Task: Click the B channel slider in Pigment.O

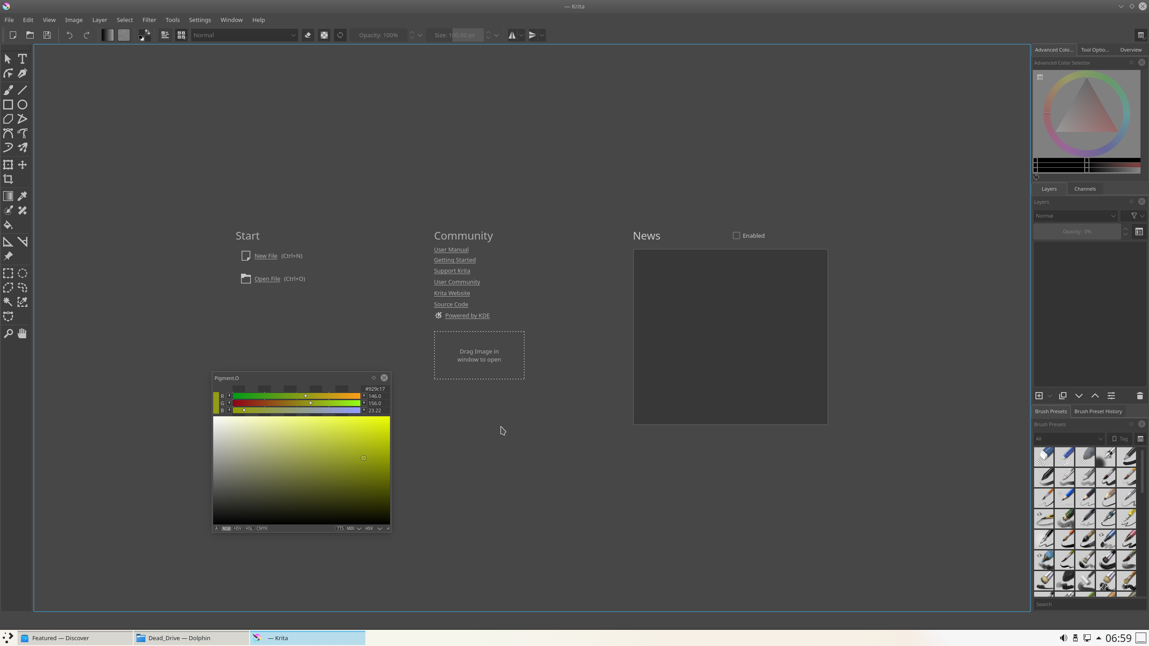Action: (297, 410)
